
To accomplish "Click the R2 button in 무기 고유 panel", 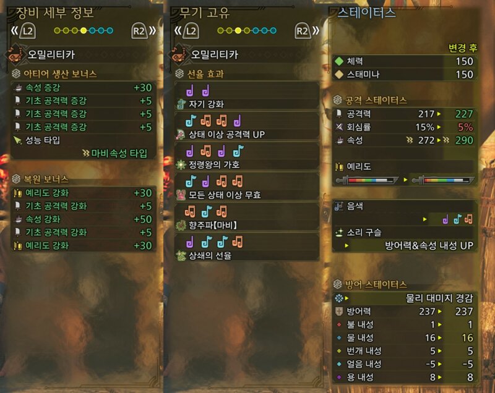I will [303, 30].
